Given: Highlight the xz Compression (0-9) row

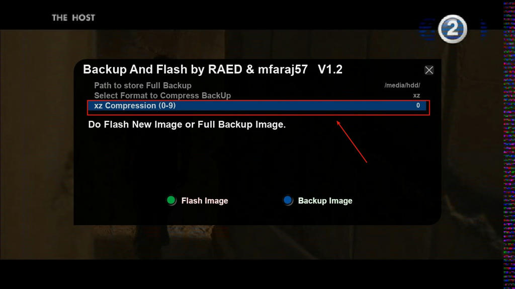Looking at the screenshot, I should pos(257,105).
